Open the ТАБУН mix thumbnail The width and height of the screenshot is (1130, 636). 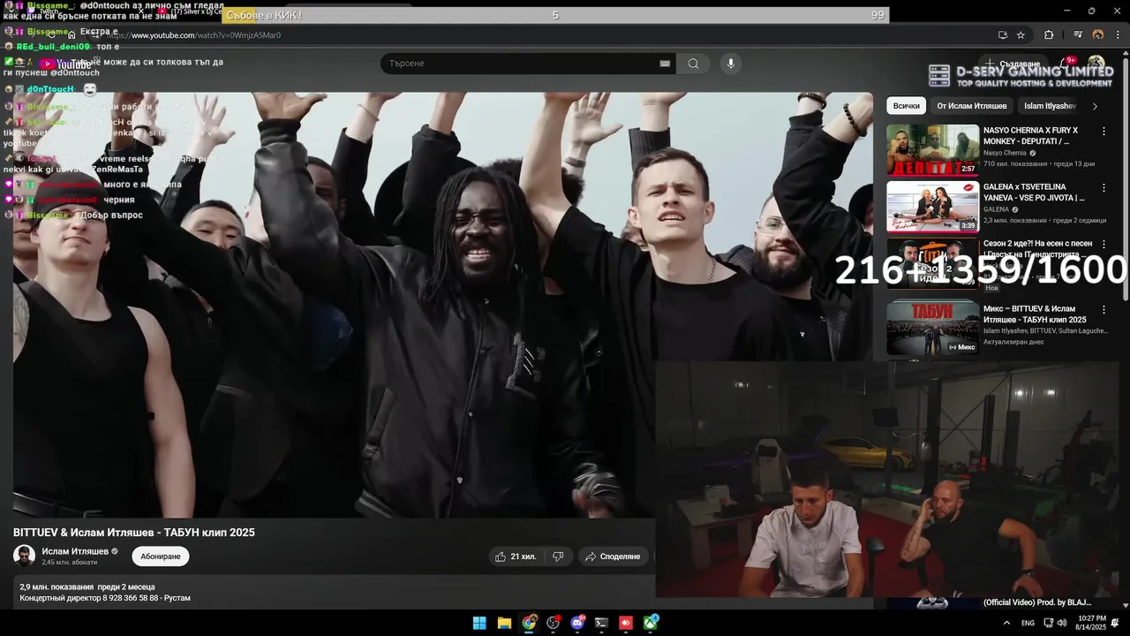[x=932, y=329]
